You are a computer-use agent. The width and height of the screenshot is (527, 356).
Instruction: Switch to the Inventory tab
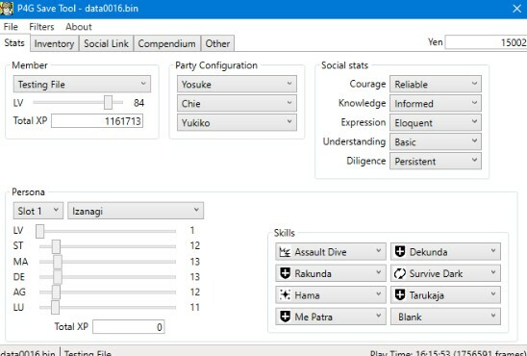(x=54, y=43)
